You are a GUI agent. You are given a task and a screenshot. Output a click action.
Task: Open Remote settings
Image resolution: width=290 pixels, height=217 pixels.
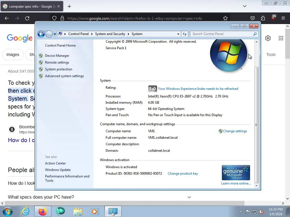pos(57,62)
